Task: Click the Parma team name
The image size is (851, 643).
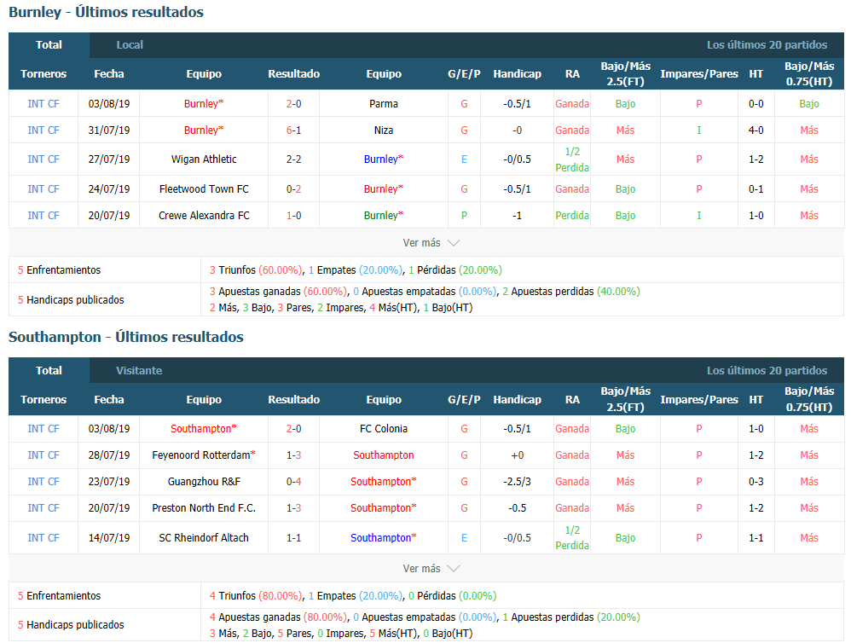Action: click(384, 104)
